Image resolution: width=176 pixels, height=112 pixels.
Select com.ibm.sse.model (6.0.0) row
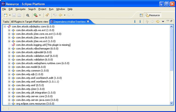point(31,67)
